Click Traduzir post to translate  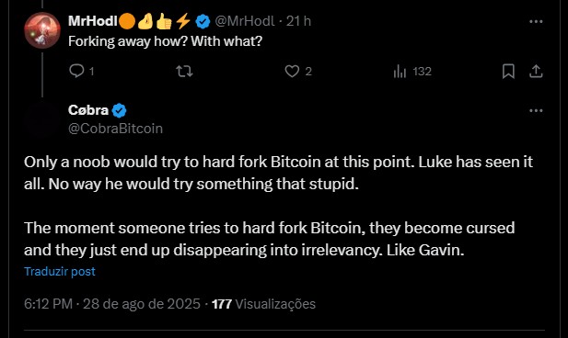click(x=60, y=271)
